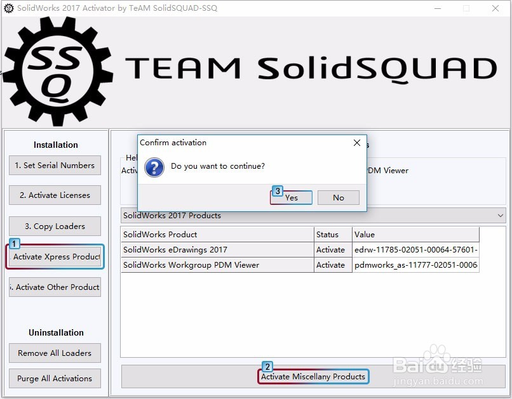Click the Set Serial Numbers button
Viewport: 512px width, 399px height.
55,166
